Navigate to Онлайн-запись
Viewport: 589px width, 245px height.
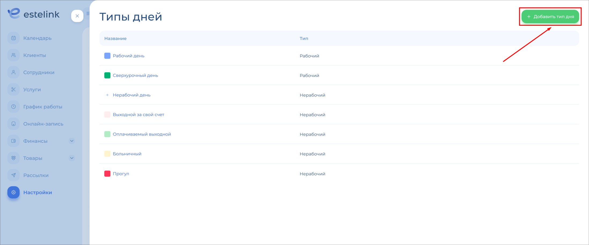[x=43, y=124]
